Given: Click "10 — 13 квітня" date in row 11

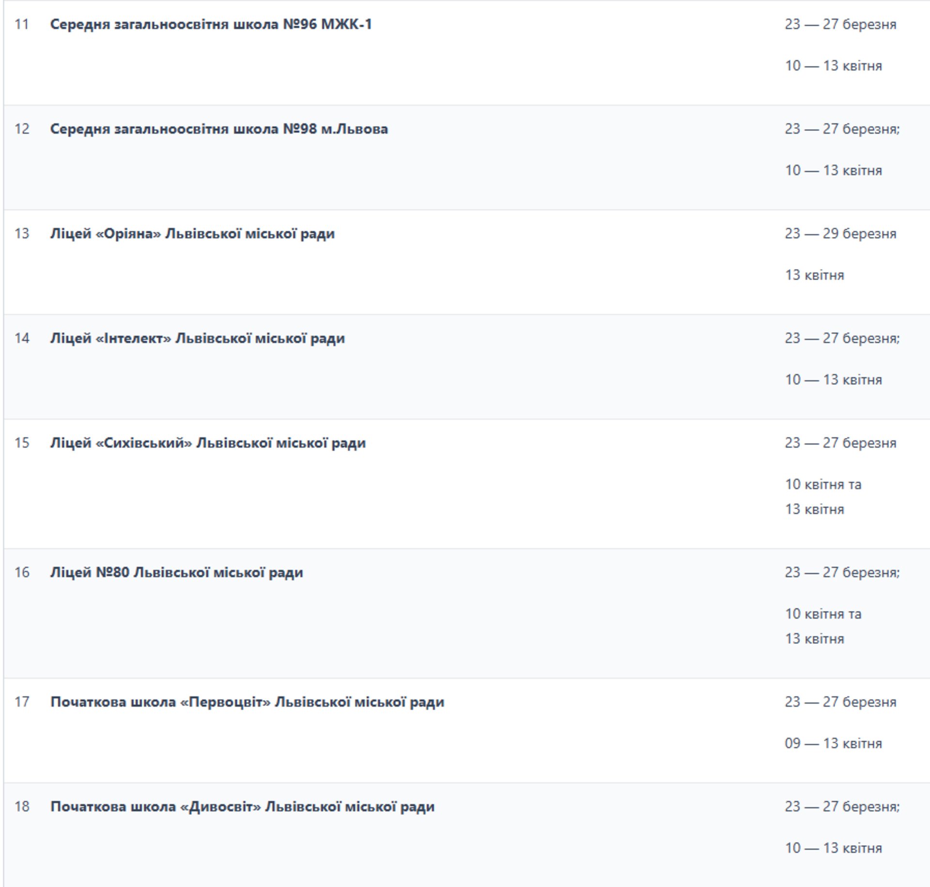Looking at the screenshot, I should pos(833,66).
